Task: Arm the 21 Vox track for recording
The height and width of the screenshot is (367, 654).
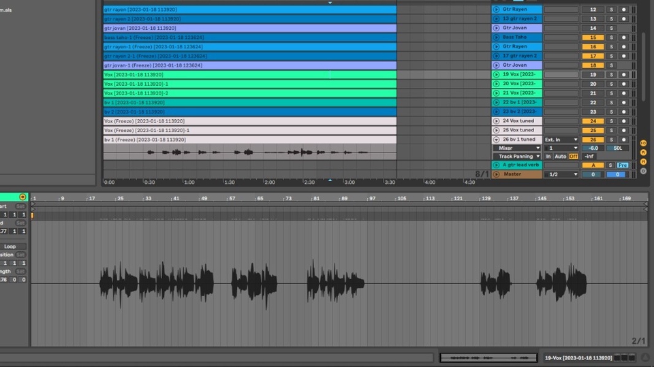Action: click(x=623, y=93)
